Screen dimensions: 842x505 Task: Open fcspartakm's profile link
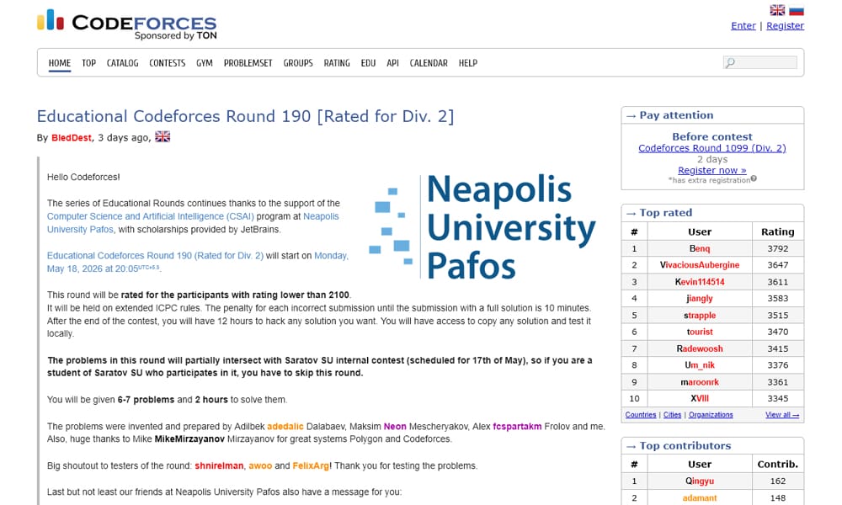(x=517, y=427)
